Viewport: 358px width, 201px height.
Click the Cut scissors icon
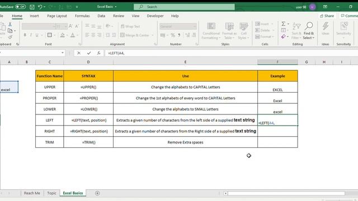[x=10, y=24]
